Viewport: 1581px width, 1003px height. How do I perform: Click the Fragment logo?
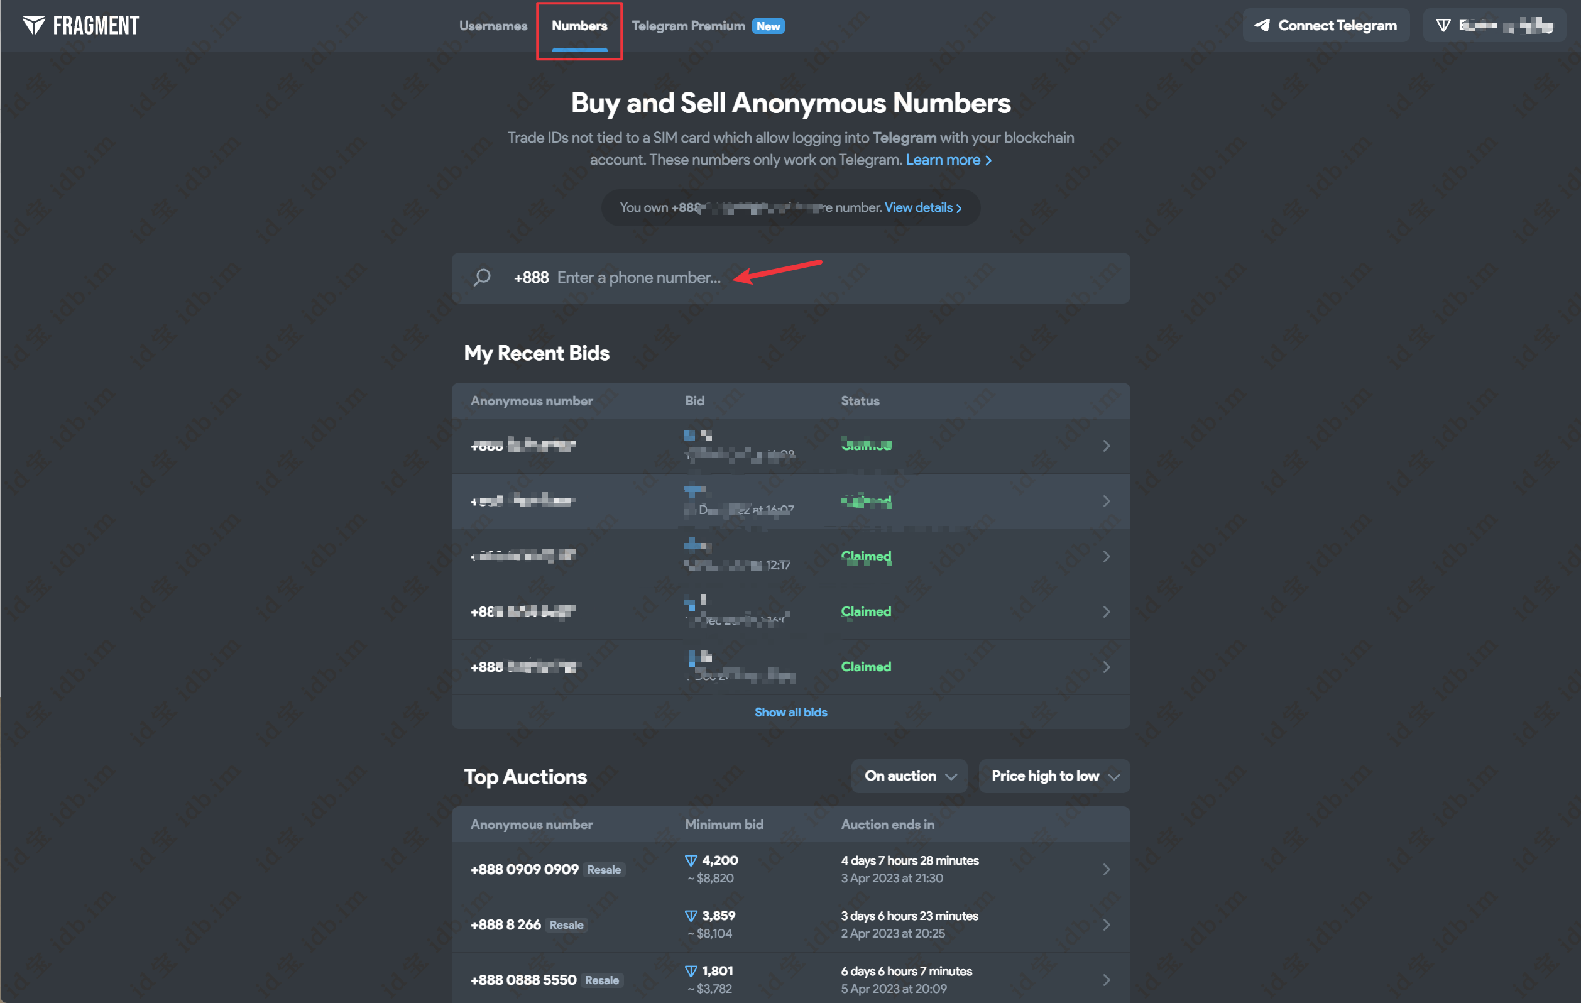(x=80, y=26)
